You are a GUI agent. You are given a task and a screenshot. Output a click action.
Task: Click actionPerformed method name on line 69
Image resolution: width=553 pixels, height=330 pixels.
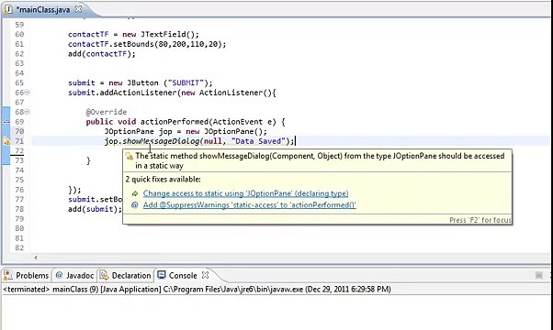[175, 122]
